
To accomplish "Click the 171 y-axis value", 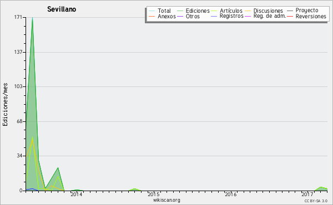I will pos(18,17).
